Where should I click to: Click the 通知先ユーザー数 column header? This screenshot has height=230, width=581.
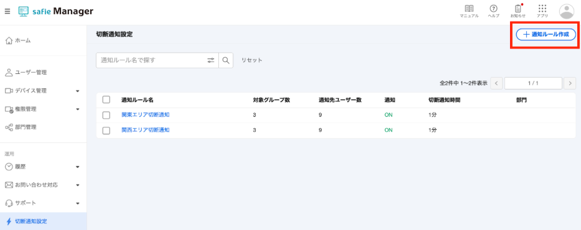340,100
